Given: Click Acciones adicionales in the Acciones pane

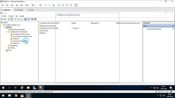Looking at the screenshot, I should tap(154, 29).
